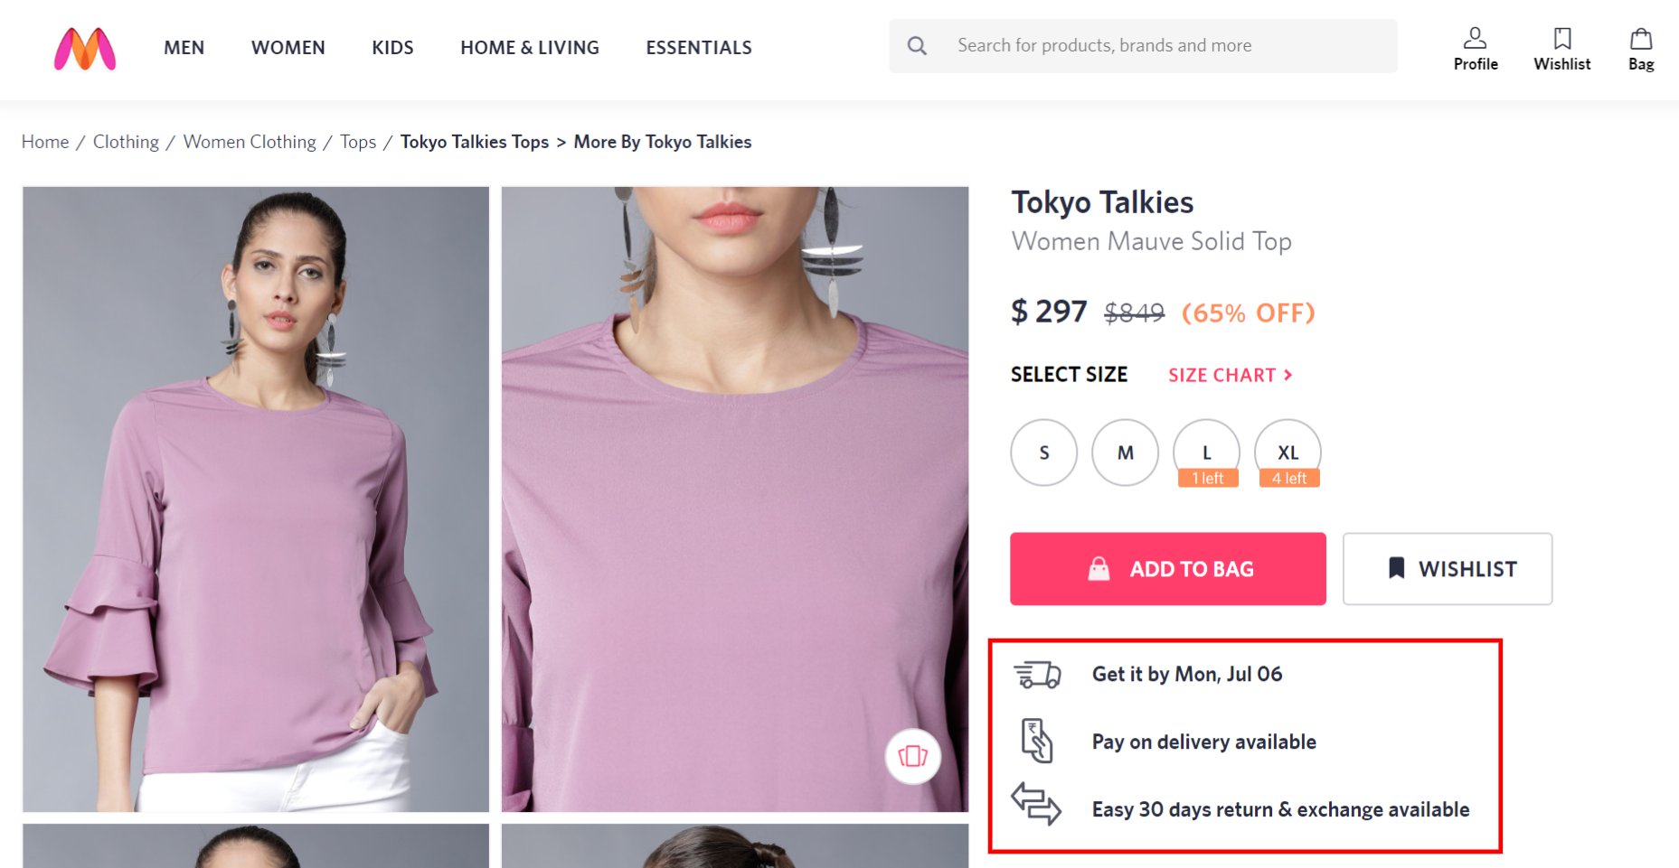The height and width of the screenshot is (868, 1679).
Task: Click the struck-through $849 price
Action: pyautogui.click(x=1134, y=313)
